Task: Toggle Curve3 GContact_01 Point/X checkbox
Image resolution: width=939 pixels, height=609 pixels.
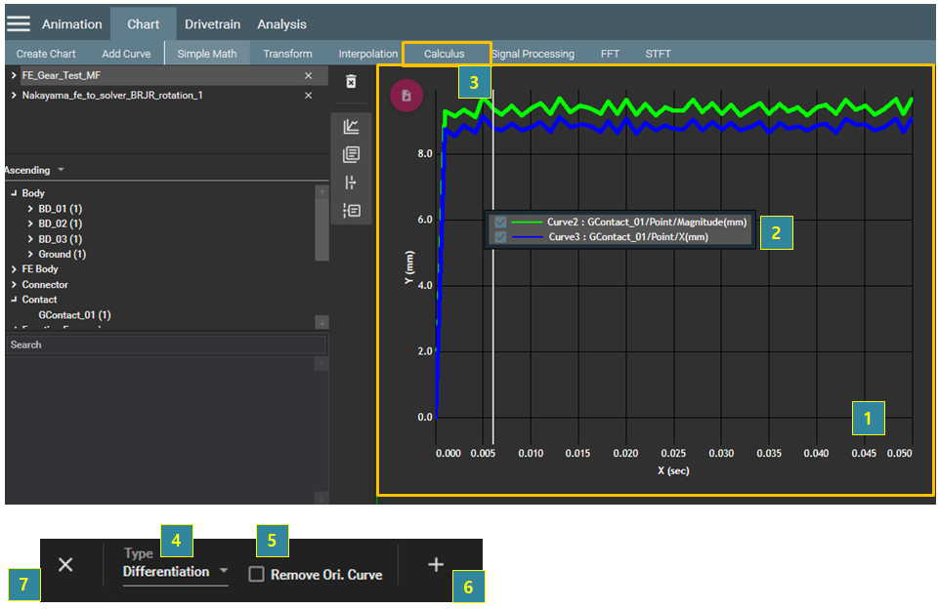Action: pos(501,237)
